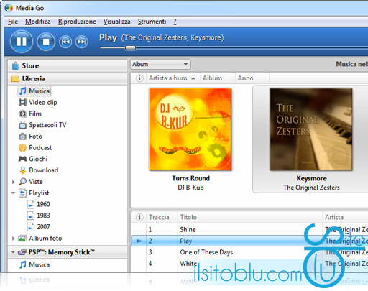Click the track list info column icon

pos(139,217)
